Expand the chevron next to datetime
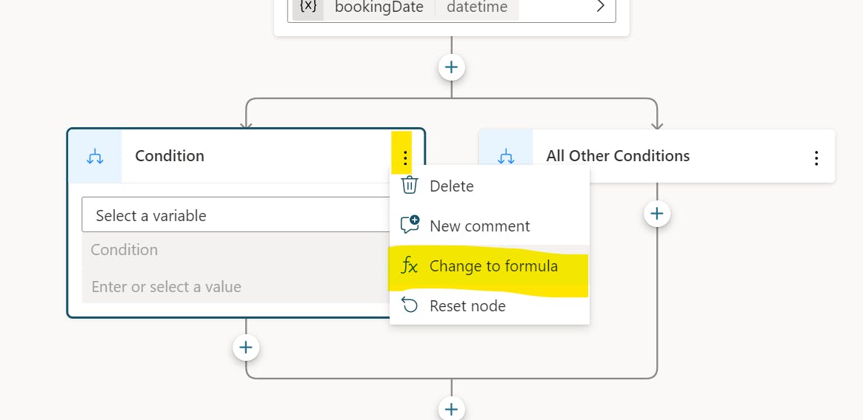The image size is (863, 420). tap(601, 7)
